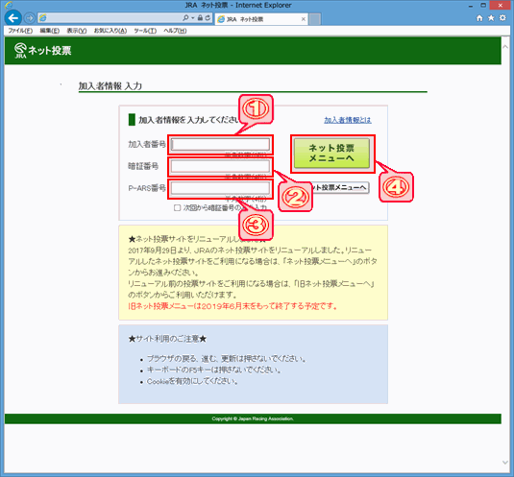Go to the Home page icon
Viewport: 514px width, 477px height.
click(x=479, y=18)
